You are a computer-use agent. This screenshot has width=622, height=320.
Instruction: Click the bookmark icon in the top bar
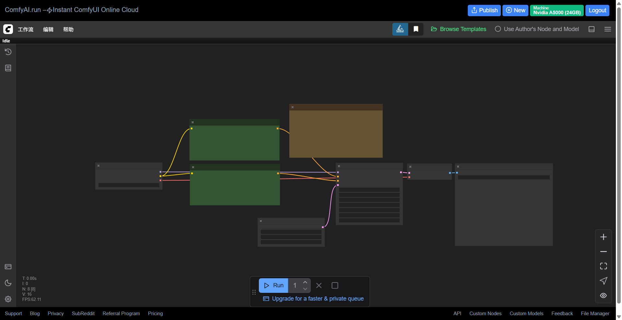point(416,29)
